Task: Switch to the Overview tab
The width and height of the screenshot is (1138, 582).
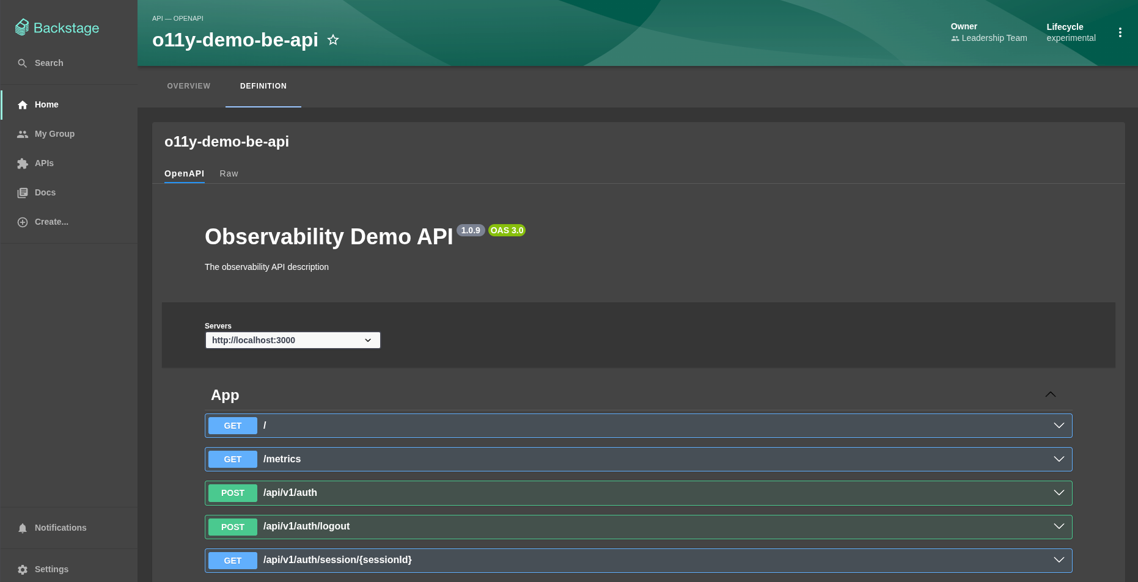Action: point(189,86)
